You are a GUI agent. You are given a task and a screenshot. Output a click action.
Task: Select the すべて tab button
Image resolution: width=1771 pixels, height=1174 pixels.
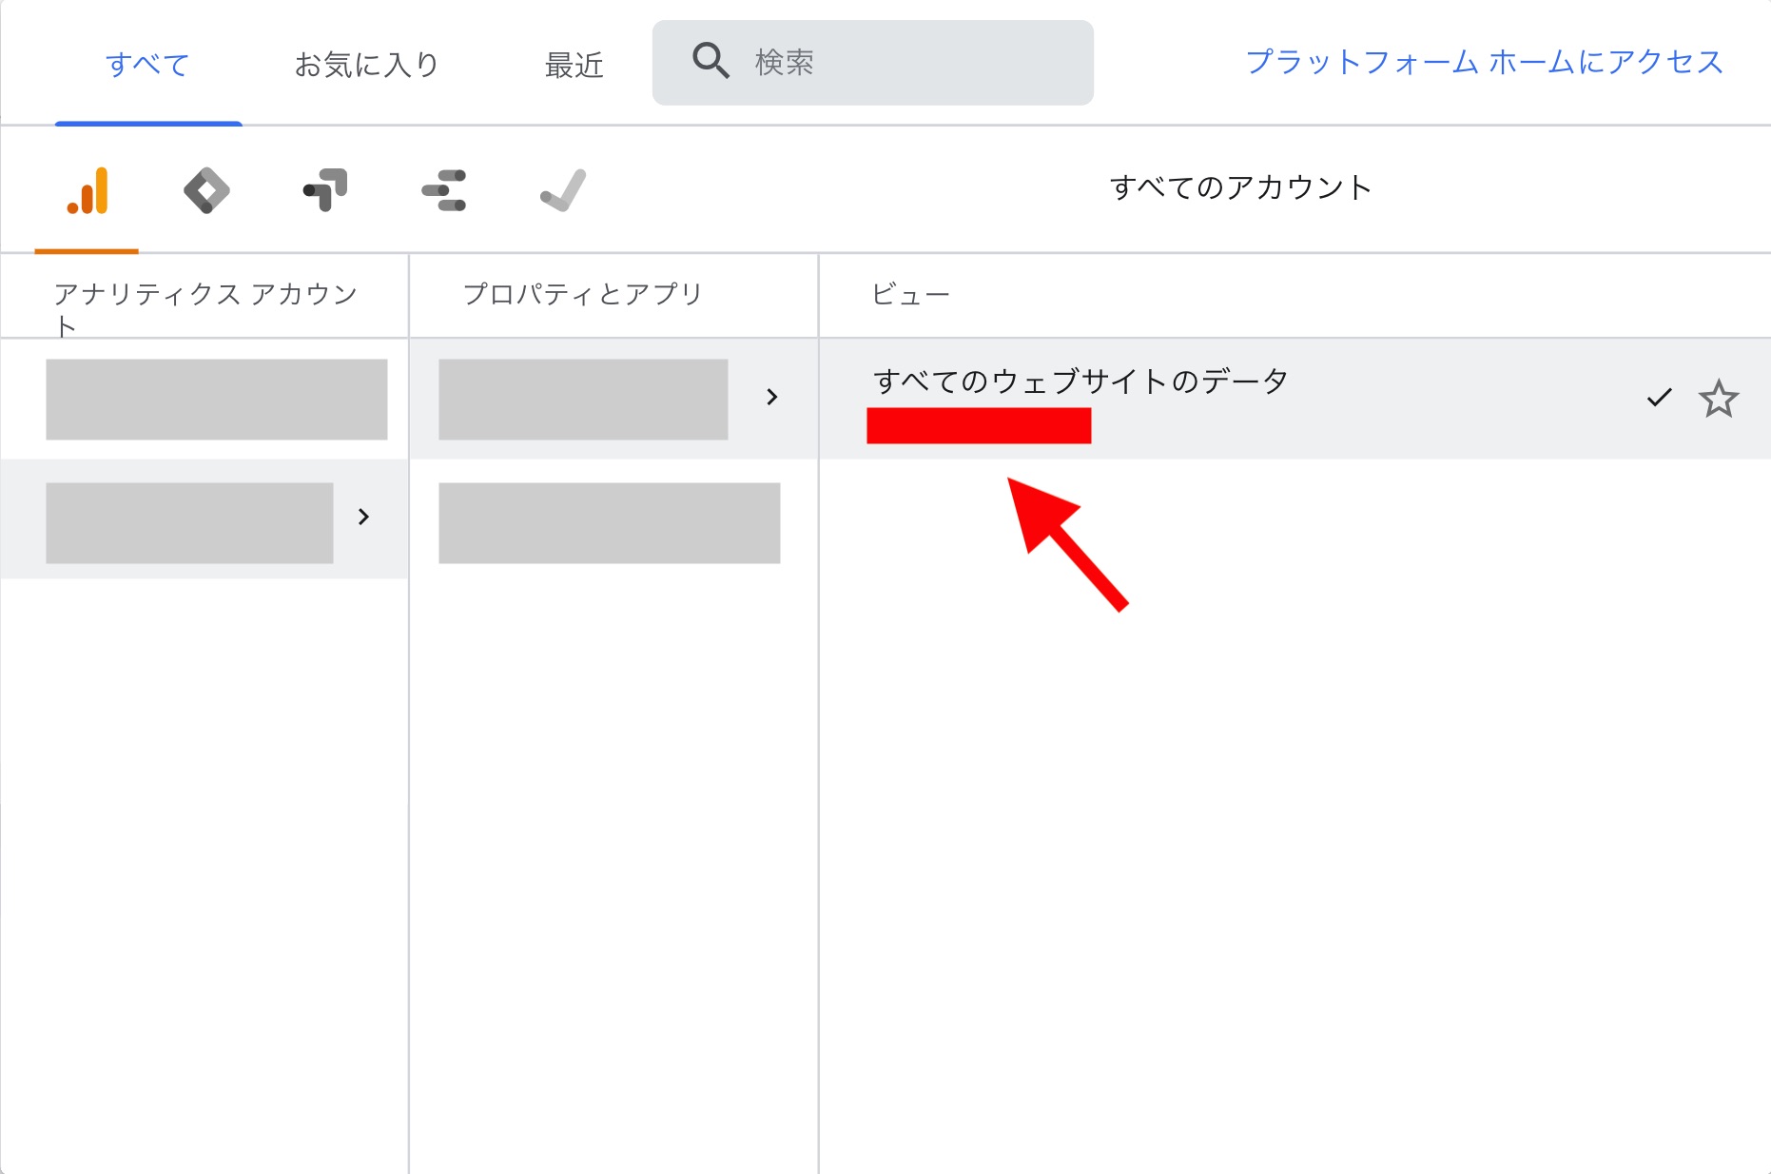coord(147,63)
